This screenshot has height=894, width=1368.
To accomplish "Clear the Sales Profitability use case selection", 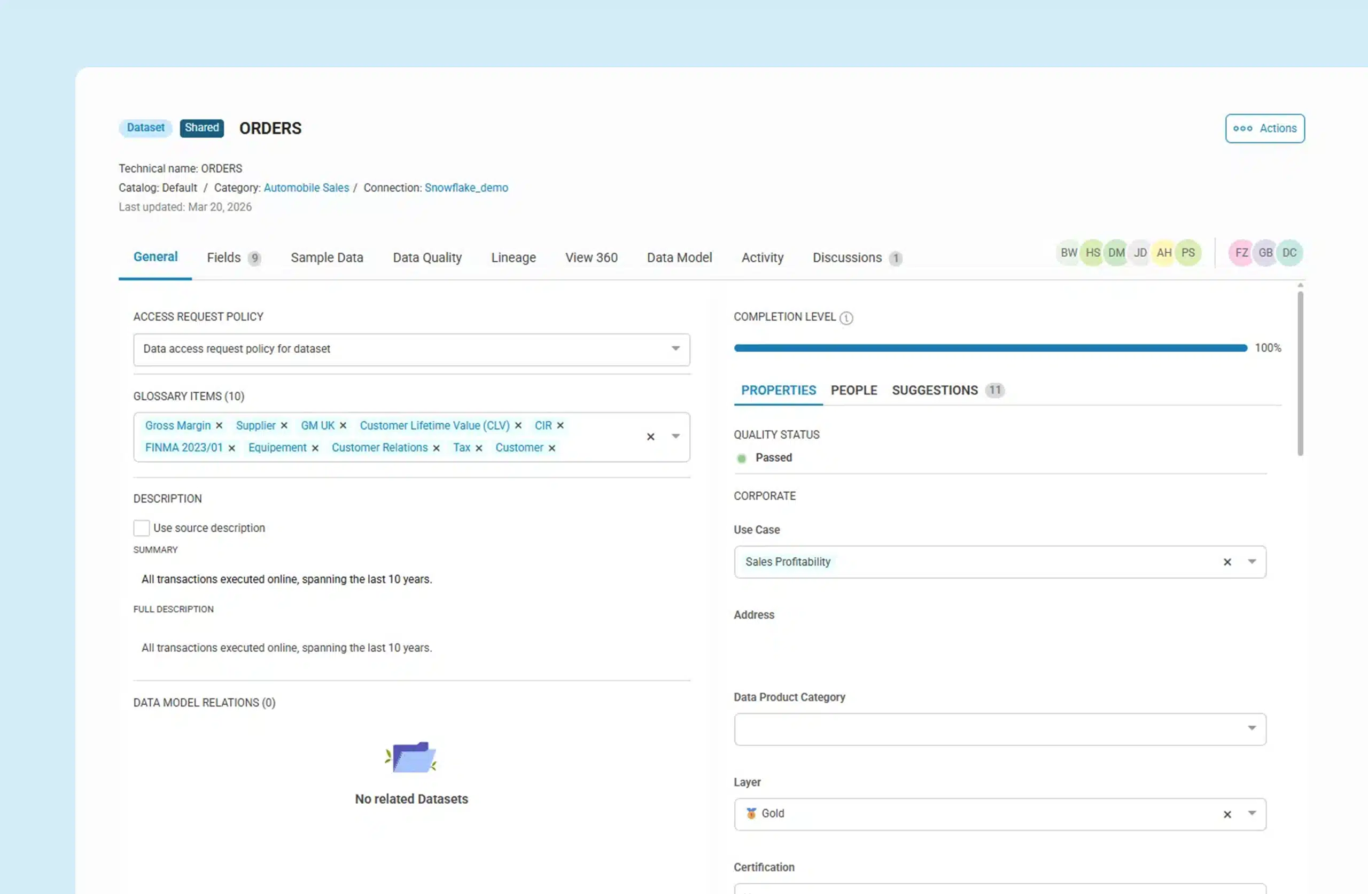I will coord(1227,562).
